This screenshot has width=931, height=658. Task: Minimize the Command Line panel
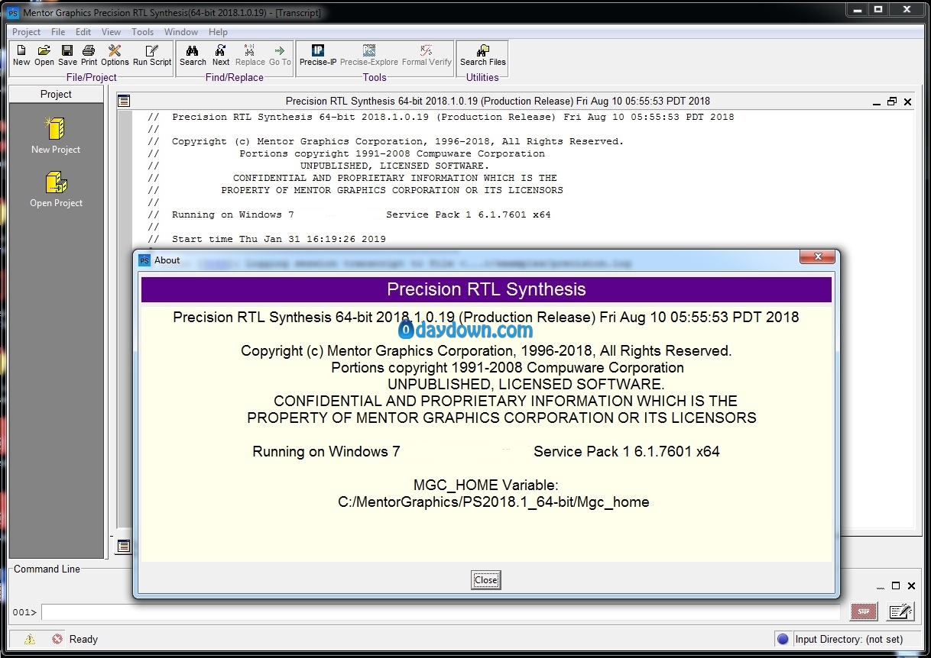point(881,586)
